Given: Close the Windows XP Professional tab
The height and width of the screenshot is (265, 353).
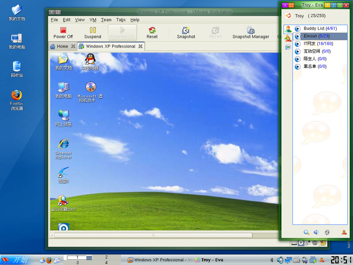Looking at the screenshot, I should (140, 46).
